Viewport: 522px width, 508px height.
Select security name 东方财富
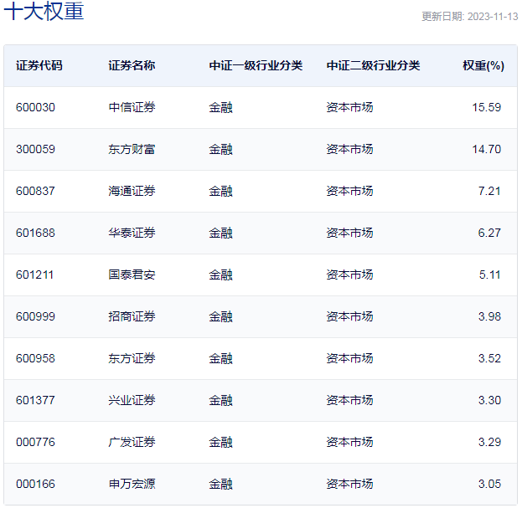132,149
